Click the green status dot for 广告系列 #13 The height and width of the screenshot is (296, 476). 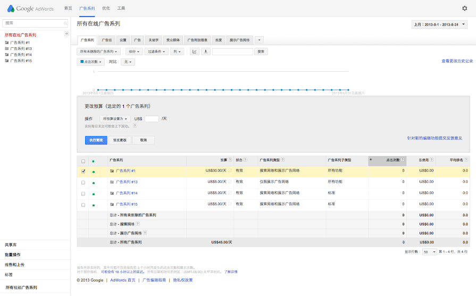point(94,182)
